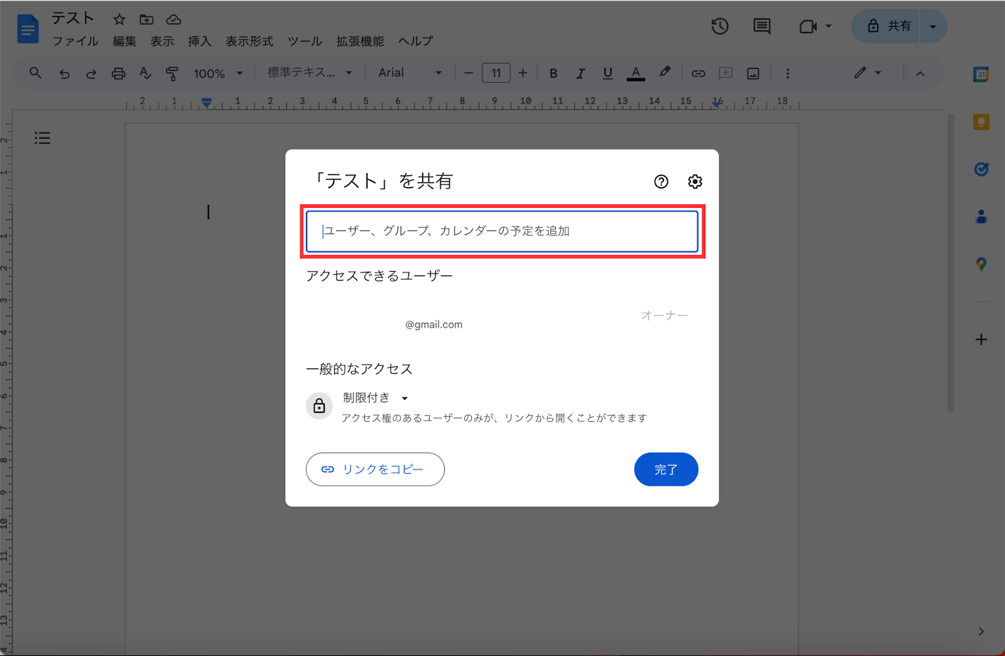Click リンクをコピー button

[375, 469]
